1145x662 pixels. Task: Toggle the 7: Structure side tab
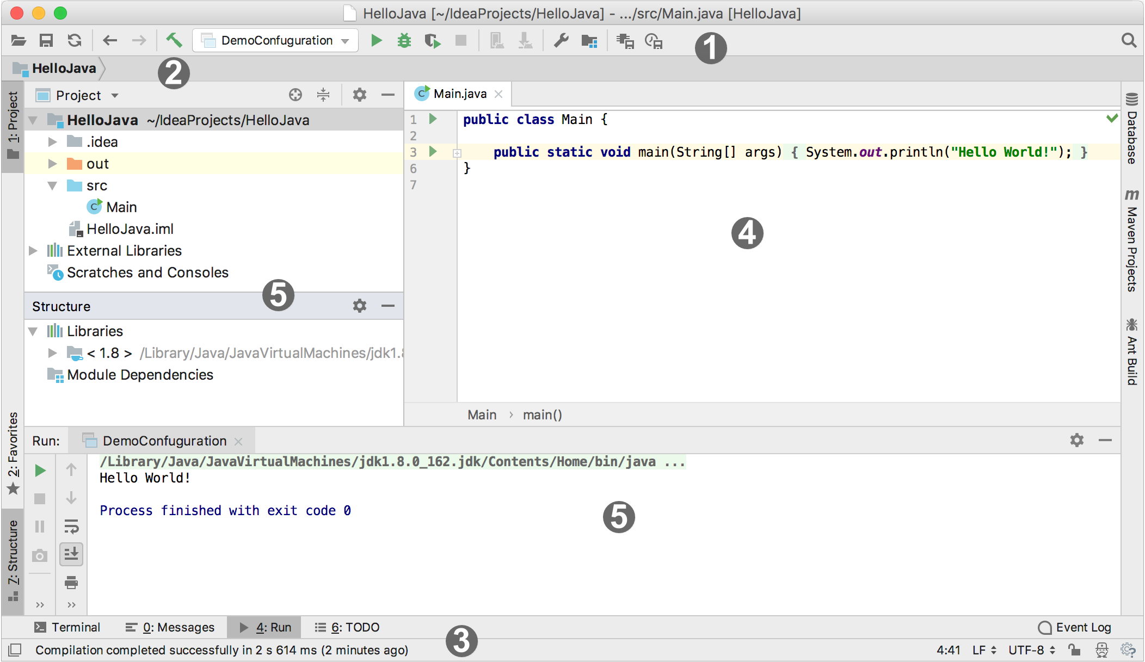[x=13, y=561]
